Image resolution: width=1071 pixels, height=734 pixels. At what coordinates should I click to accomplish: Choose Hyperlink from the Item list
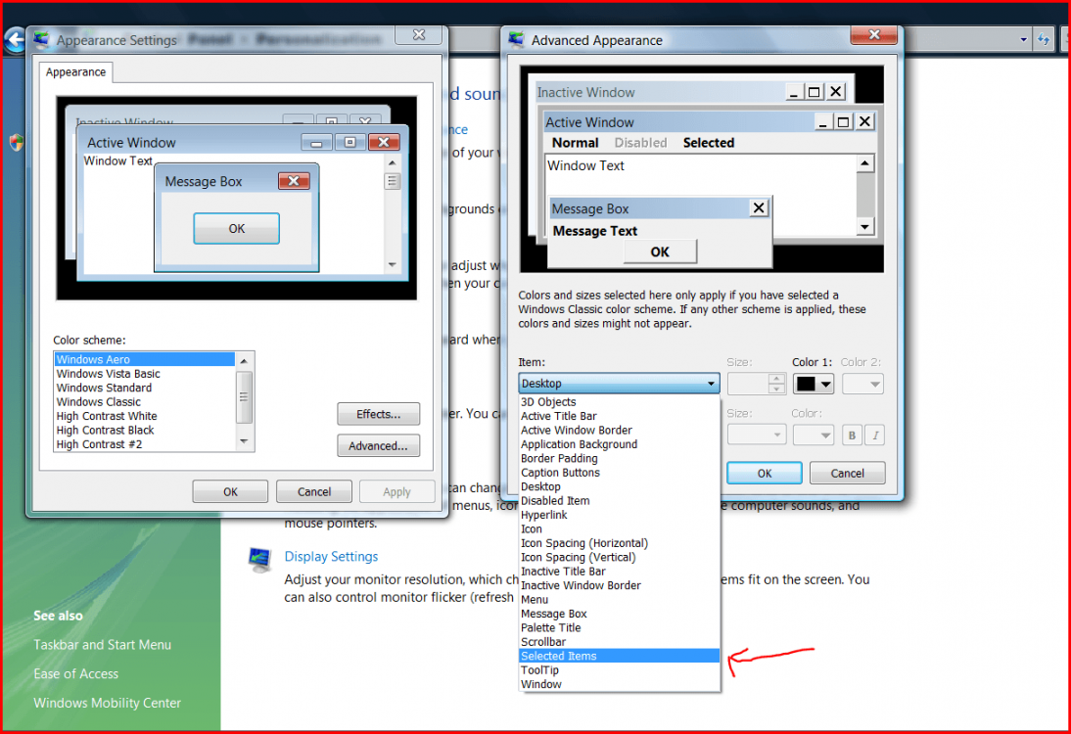coord(619,515)
